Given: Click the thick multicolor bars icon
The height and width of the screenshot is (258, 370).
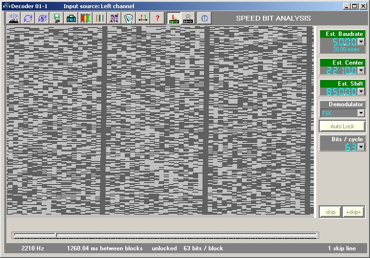Looking at the screenshot, I should [85, 19].
